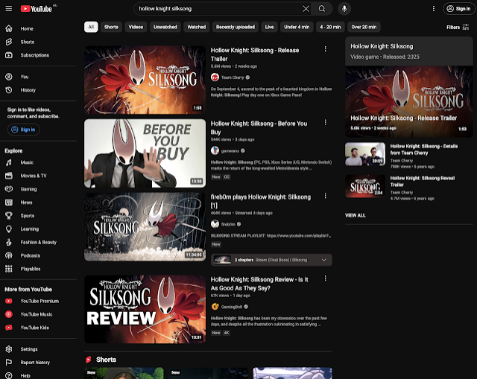
Task: Go to History in sidebar
Action: tap(28, 90)
